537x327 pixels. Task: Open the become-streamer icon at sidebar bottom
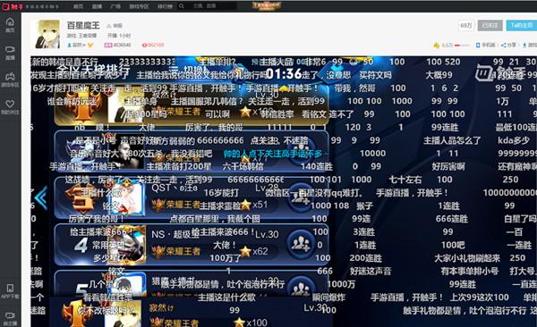click(10, 315)
